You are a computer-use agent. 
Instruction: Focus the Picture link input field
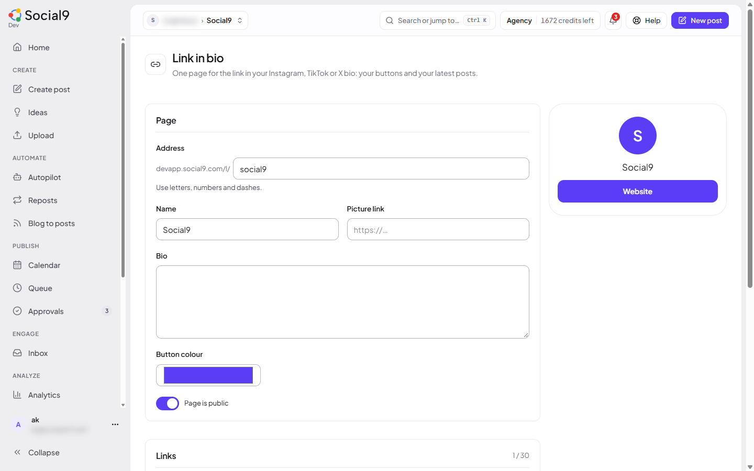[x=438, y=229]
